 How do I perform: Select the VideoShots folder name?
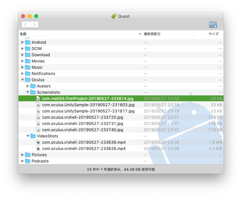[47, 136]
